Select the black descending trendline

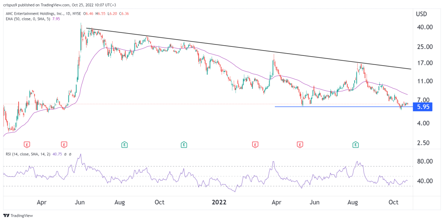pos(248,48)
